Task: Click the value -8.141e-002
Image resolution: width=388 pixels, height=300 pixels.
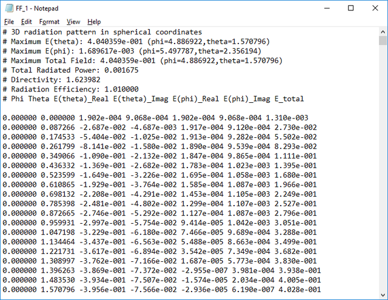Action: (x=102, y=146)
